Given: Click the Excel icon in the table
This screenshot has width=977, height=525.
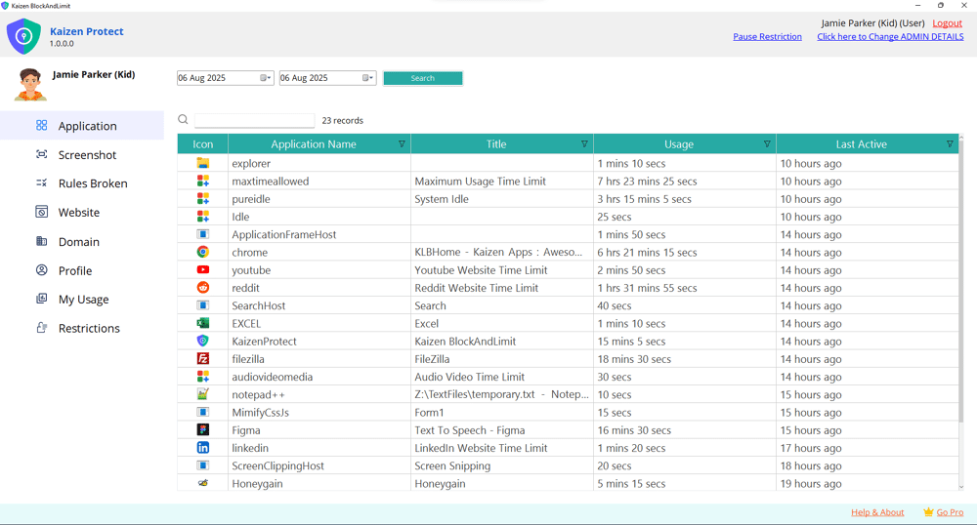Looking at the screenshot, I should tap(202, 323).
